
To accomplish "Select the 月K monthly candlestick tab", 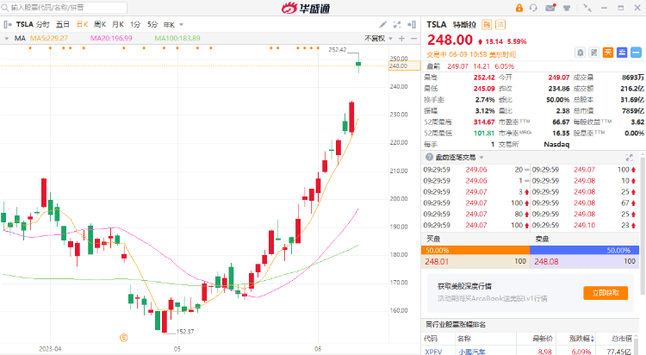I will click(x=118, y=25).
